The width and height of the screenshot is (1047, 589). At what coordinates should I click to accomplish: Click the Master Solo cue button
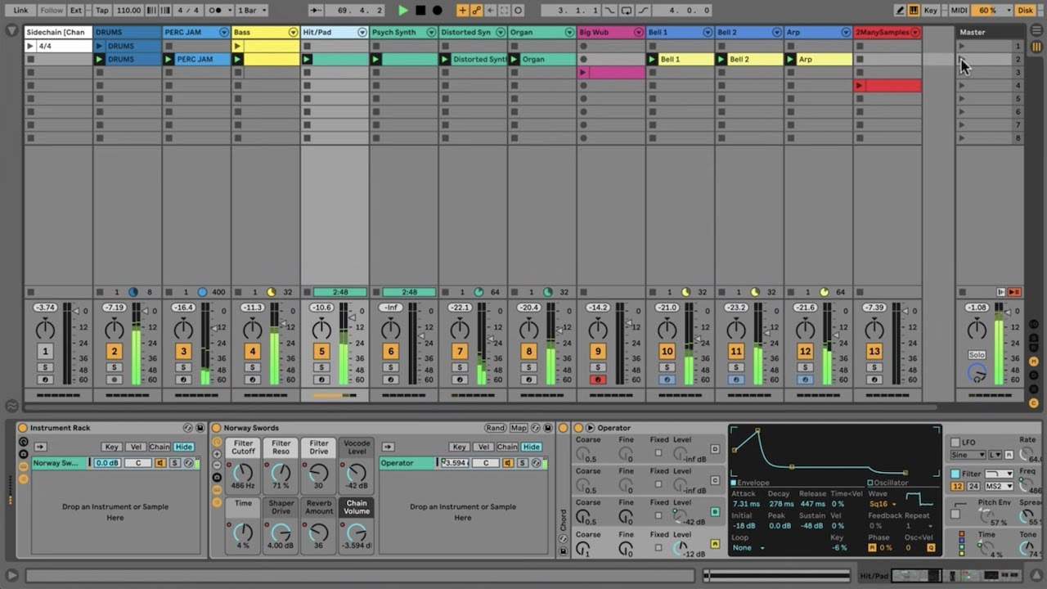(977, 355)
